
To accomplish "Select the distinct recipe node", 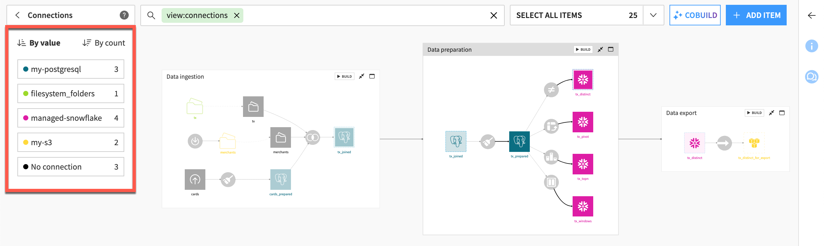I will pyautogui.click(x=551, y=90).
